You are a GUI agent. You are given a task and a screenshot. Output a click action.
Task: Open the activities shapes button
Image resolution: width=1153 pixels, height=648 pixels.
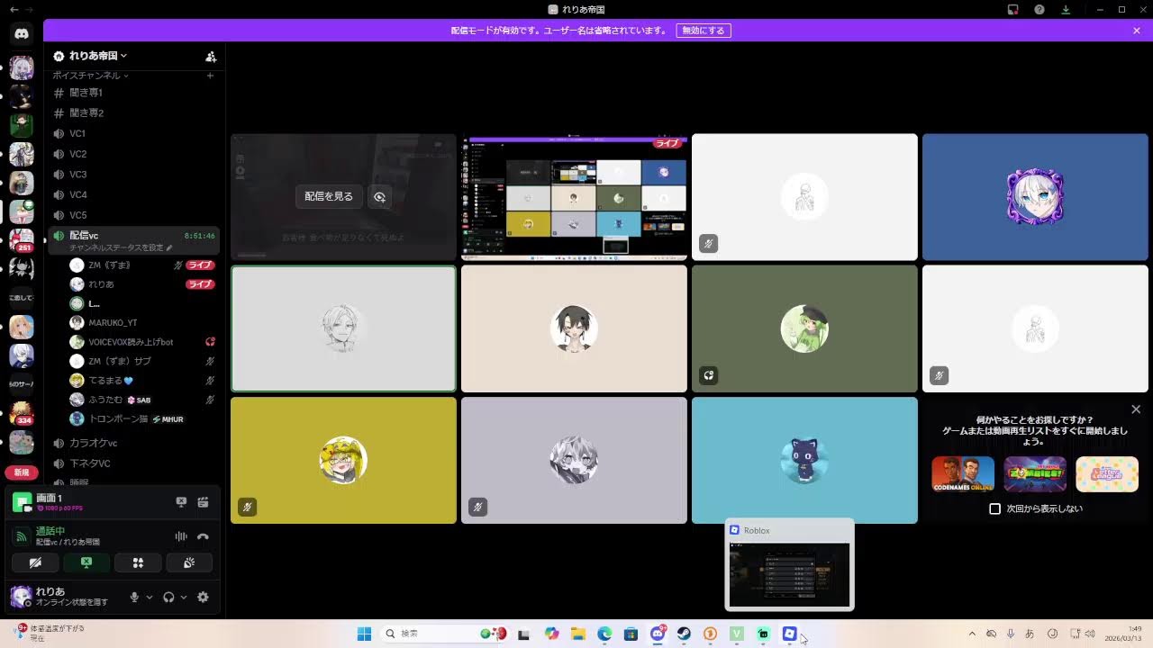tap(138, 562)
